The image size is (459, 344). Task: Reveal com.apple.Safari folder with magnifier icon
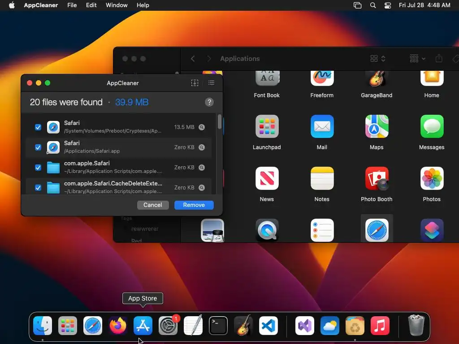pyautogui.click(x=201, y=168)
